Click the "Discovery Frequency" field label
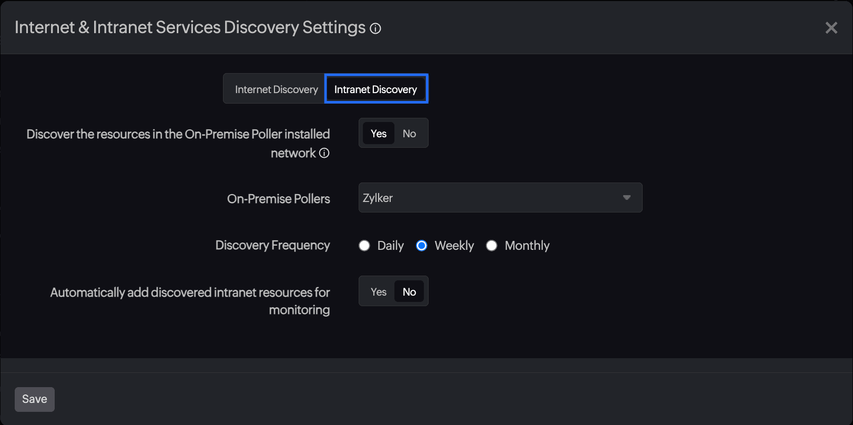The height and width of the screenshot is (425, 853). click(x=272, y=245)
